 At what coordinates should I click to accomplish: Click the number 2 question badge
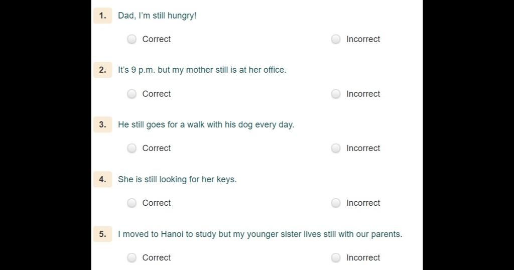coord(102,70)
